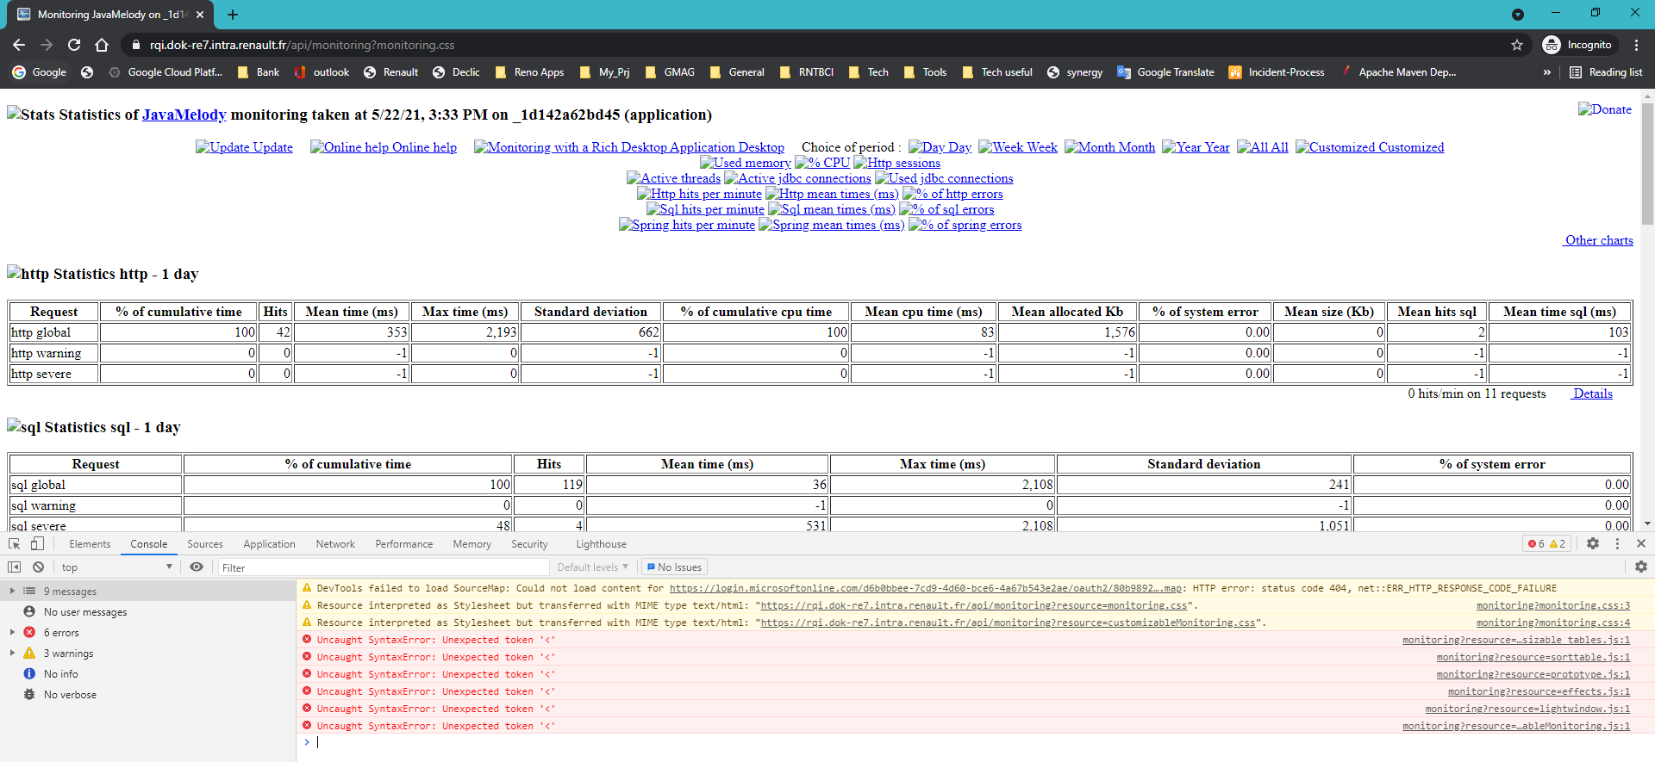Clear the console with the clear icon
This screenshot has height=762, width=1655.
(x=38, y=567)
